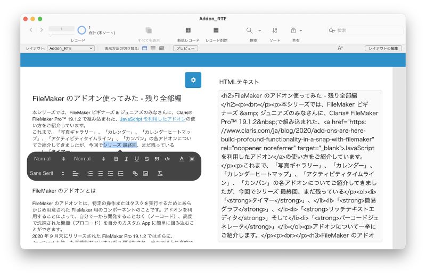The image size is (426, 276).
Task: Open the text alignment picker
Action: point(76,174)
